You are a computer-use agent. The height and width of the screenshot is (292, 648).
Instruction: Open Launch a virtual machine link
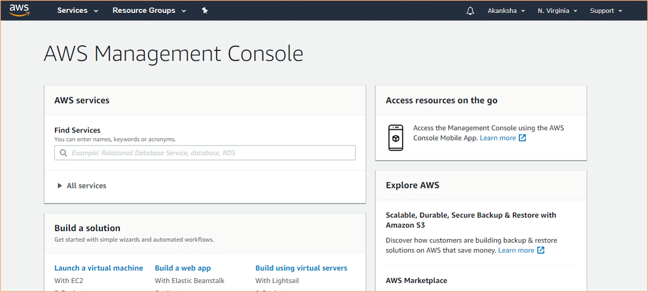(x=99, y=268)
